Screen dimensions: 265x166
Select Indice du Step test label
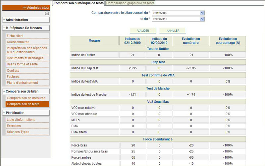85,68
